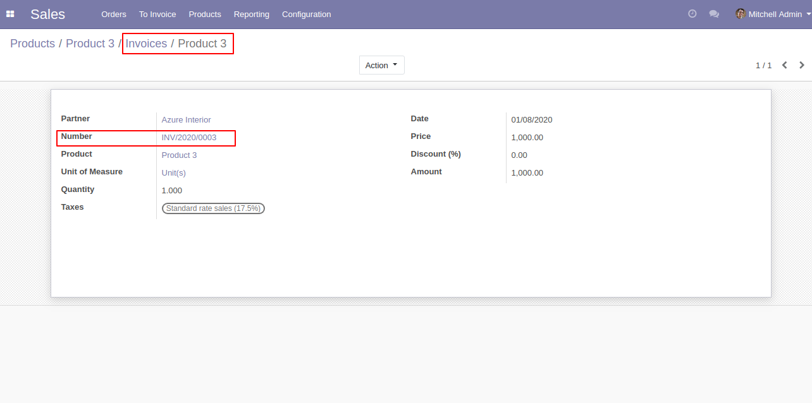Screen dimensions: 812x403
Task: Open the Action dropdown button
Action: [381, 65]
